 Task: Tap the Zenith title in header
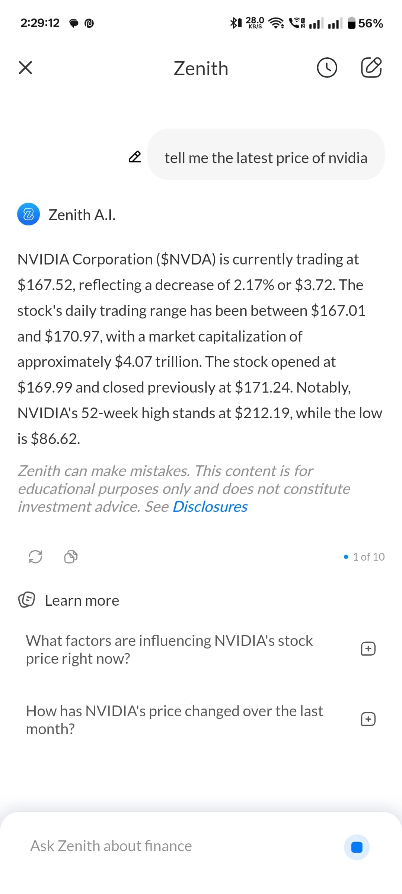point(201,69)
